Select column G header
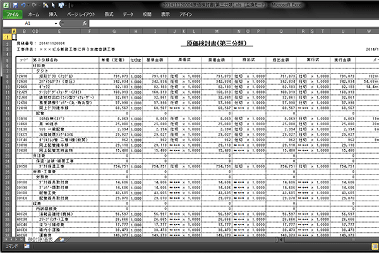Image resolution: width=379 pixels, height=253 pixels. coord(114,31)
